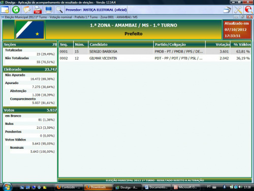The image size is (254, 191).
Task: Click the Não Apurado value 16.472 (69,36%)
Action: pyautogui.click(x=43, y=79)
